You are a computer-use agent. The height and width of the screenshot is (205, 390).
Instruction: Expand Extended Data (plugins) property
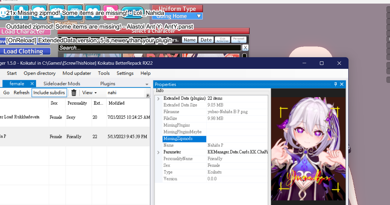coord(158,98)
